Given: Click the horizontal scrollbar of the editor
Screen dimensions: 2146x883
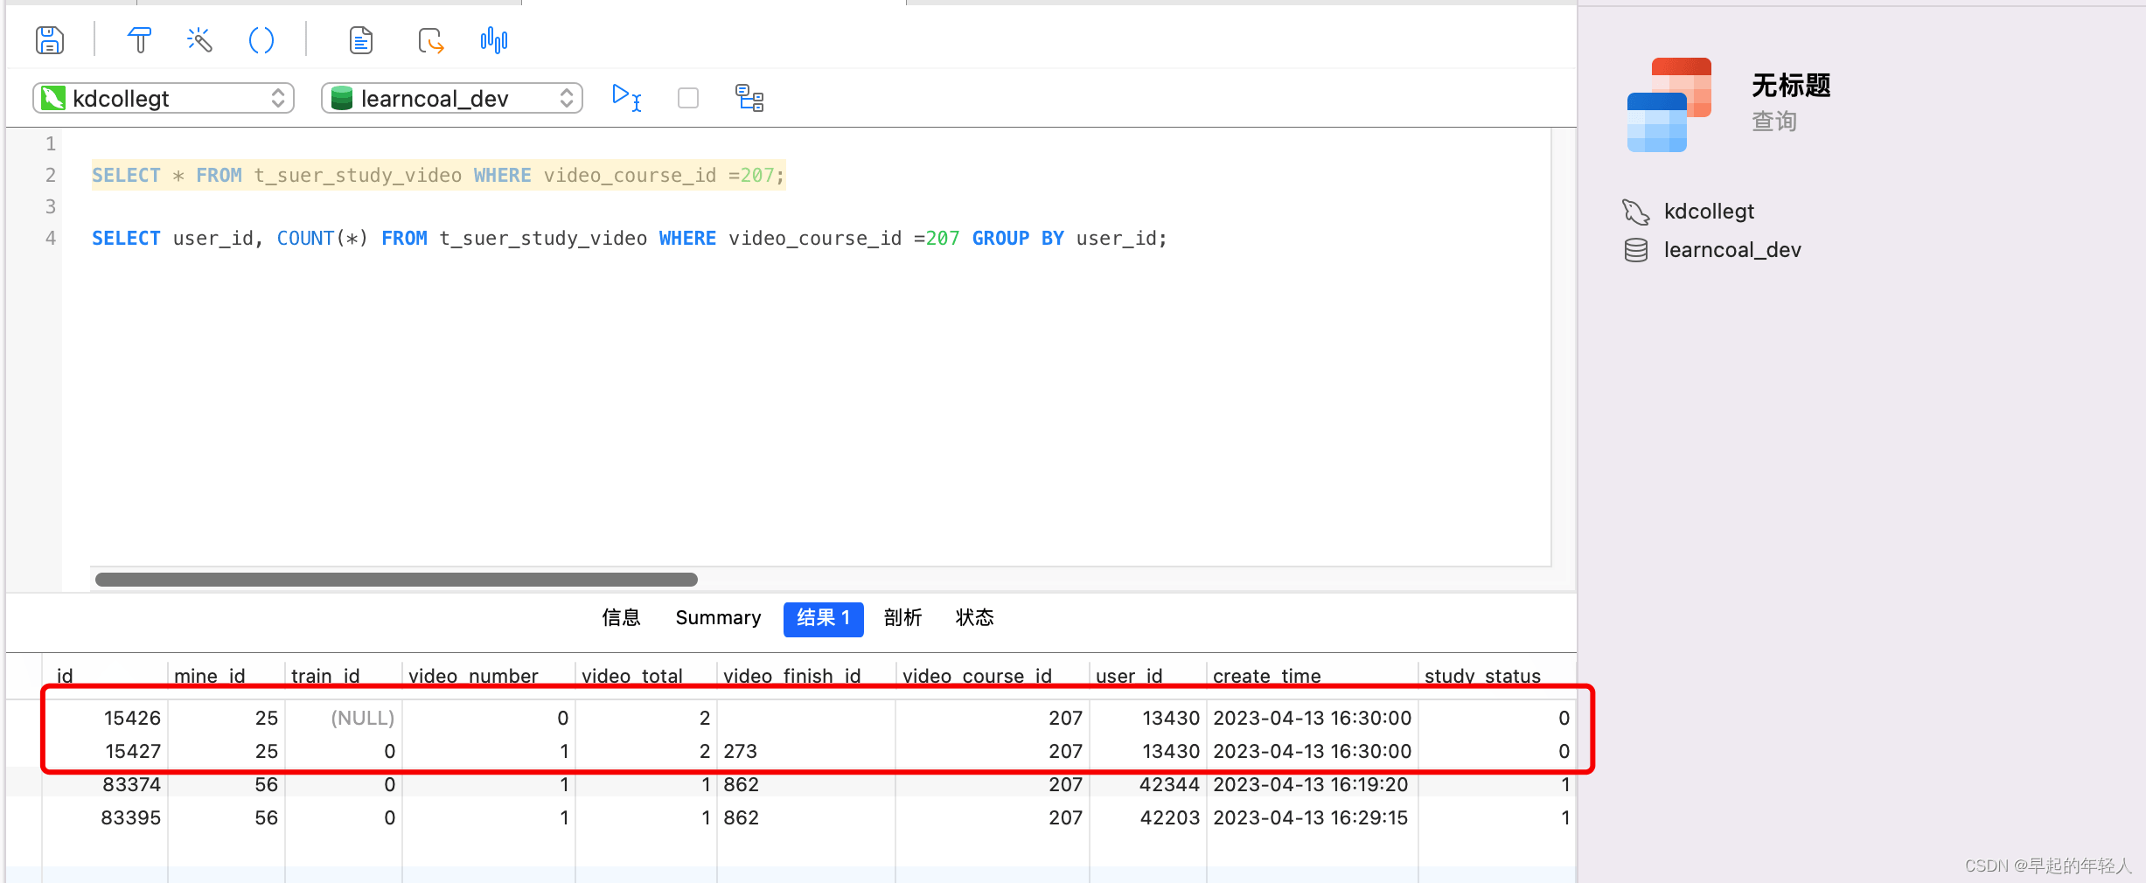Looking at the screenshot, I should click(x=396, y=580).
